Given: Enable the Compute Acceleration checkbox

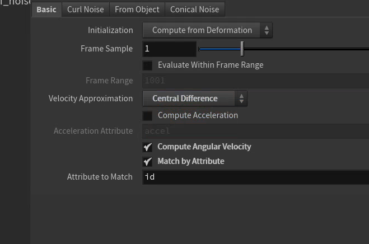Looking at the screenshot, I should 148,116.
